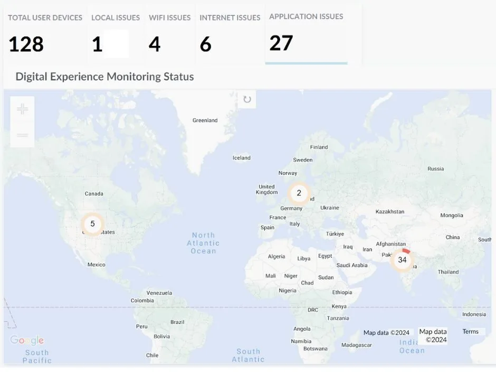Select the Local Issues tab
496x374 pixels.
[116, 34]
